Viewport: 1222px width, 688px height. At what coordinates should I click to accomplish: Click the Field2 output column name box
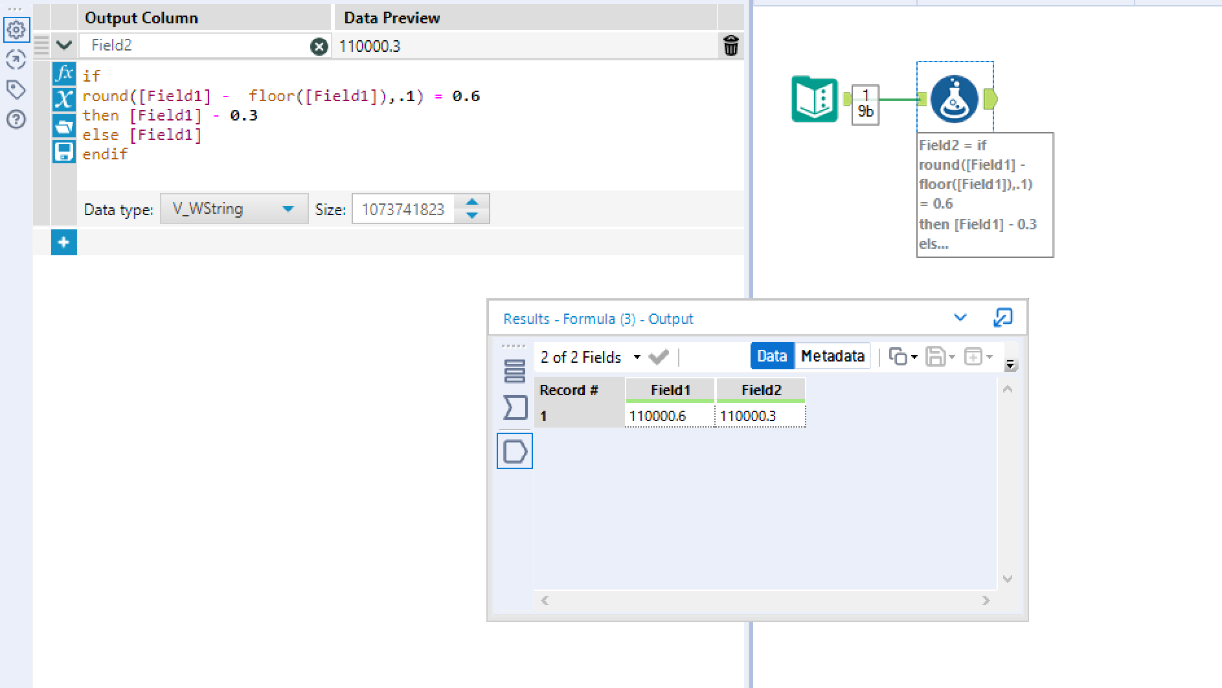(x=196, y=45)
